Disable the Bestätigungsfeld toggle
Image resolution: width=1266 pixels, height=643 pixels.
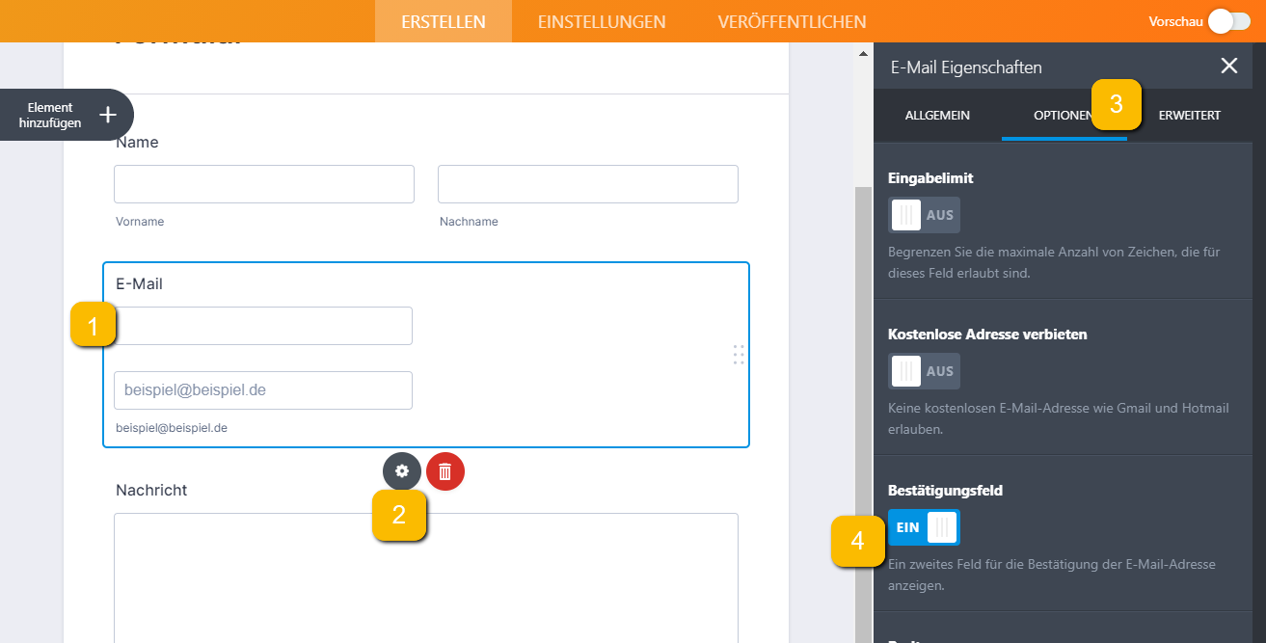click(923, 527)
